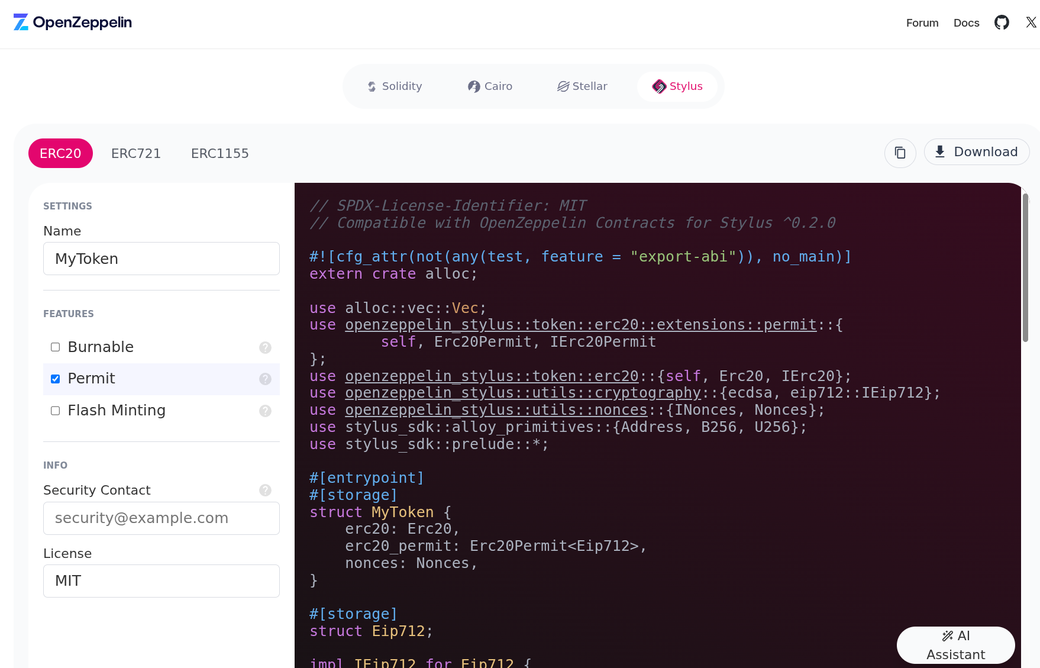
Task: Follow the erc20 extensions permit import link
Action: click(581, 325)
